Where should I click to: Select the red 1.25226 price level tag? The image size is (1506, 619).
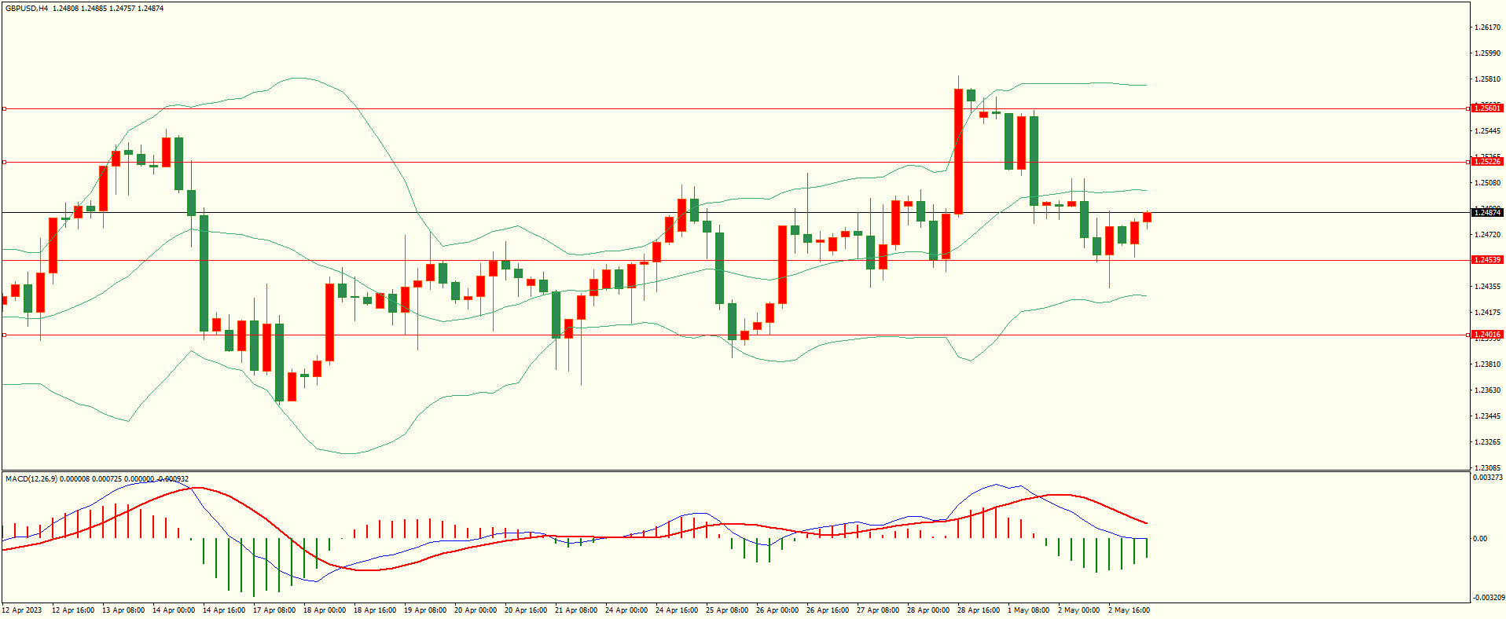[x=1487, y=162]
